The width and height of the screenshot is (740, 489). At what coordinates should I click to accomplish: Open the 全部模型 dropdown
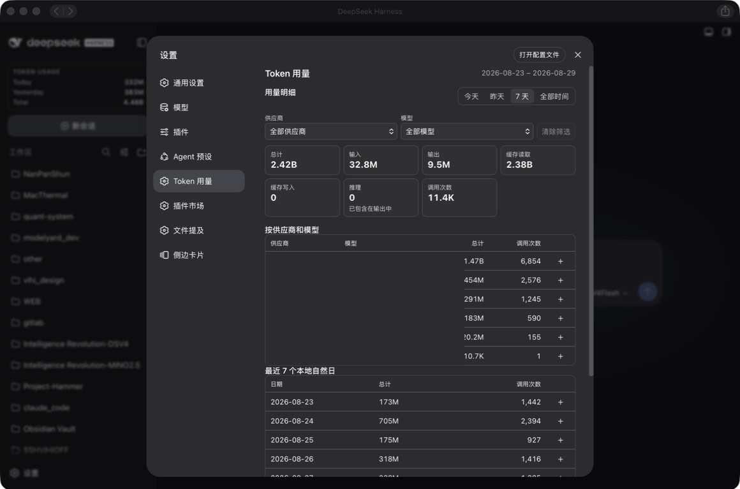[x=467, y=132]
